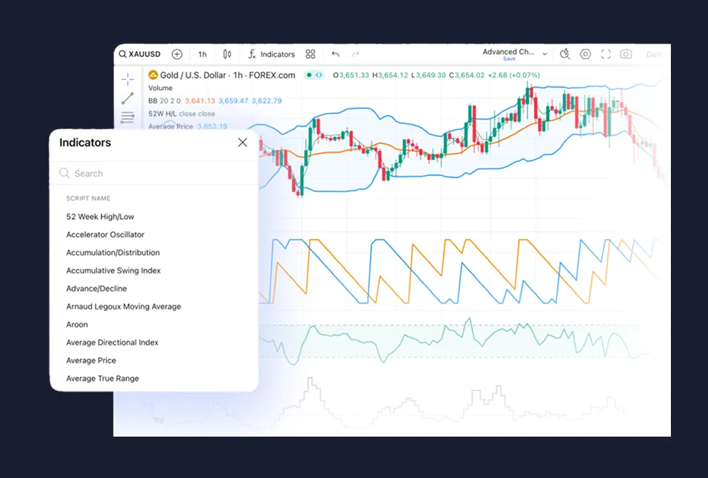This screenshot has width=708, height=478.
Task: Click the high price H3,654.12
Action: (x=390, y=76)
